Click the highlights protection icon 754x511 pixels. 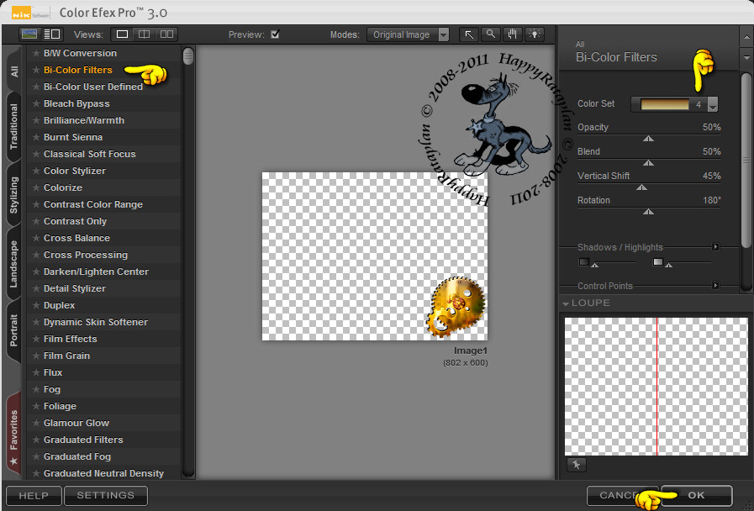click(658, 262)
